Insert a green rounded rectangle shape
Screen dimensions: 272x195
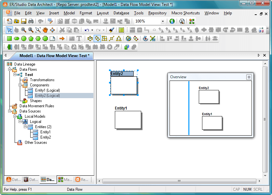17,38
